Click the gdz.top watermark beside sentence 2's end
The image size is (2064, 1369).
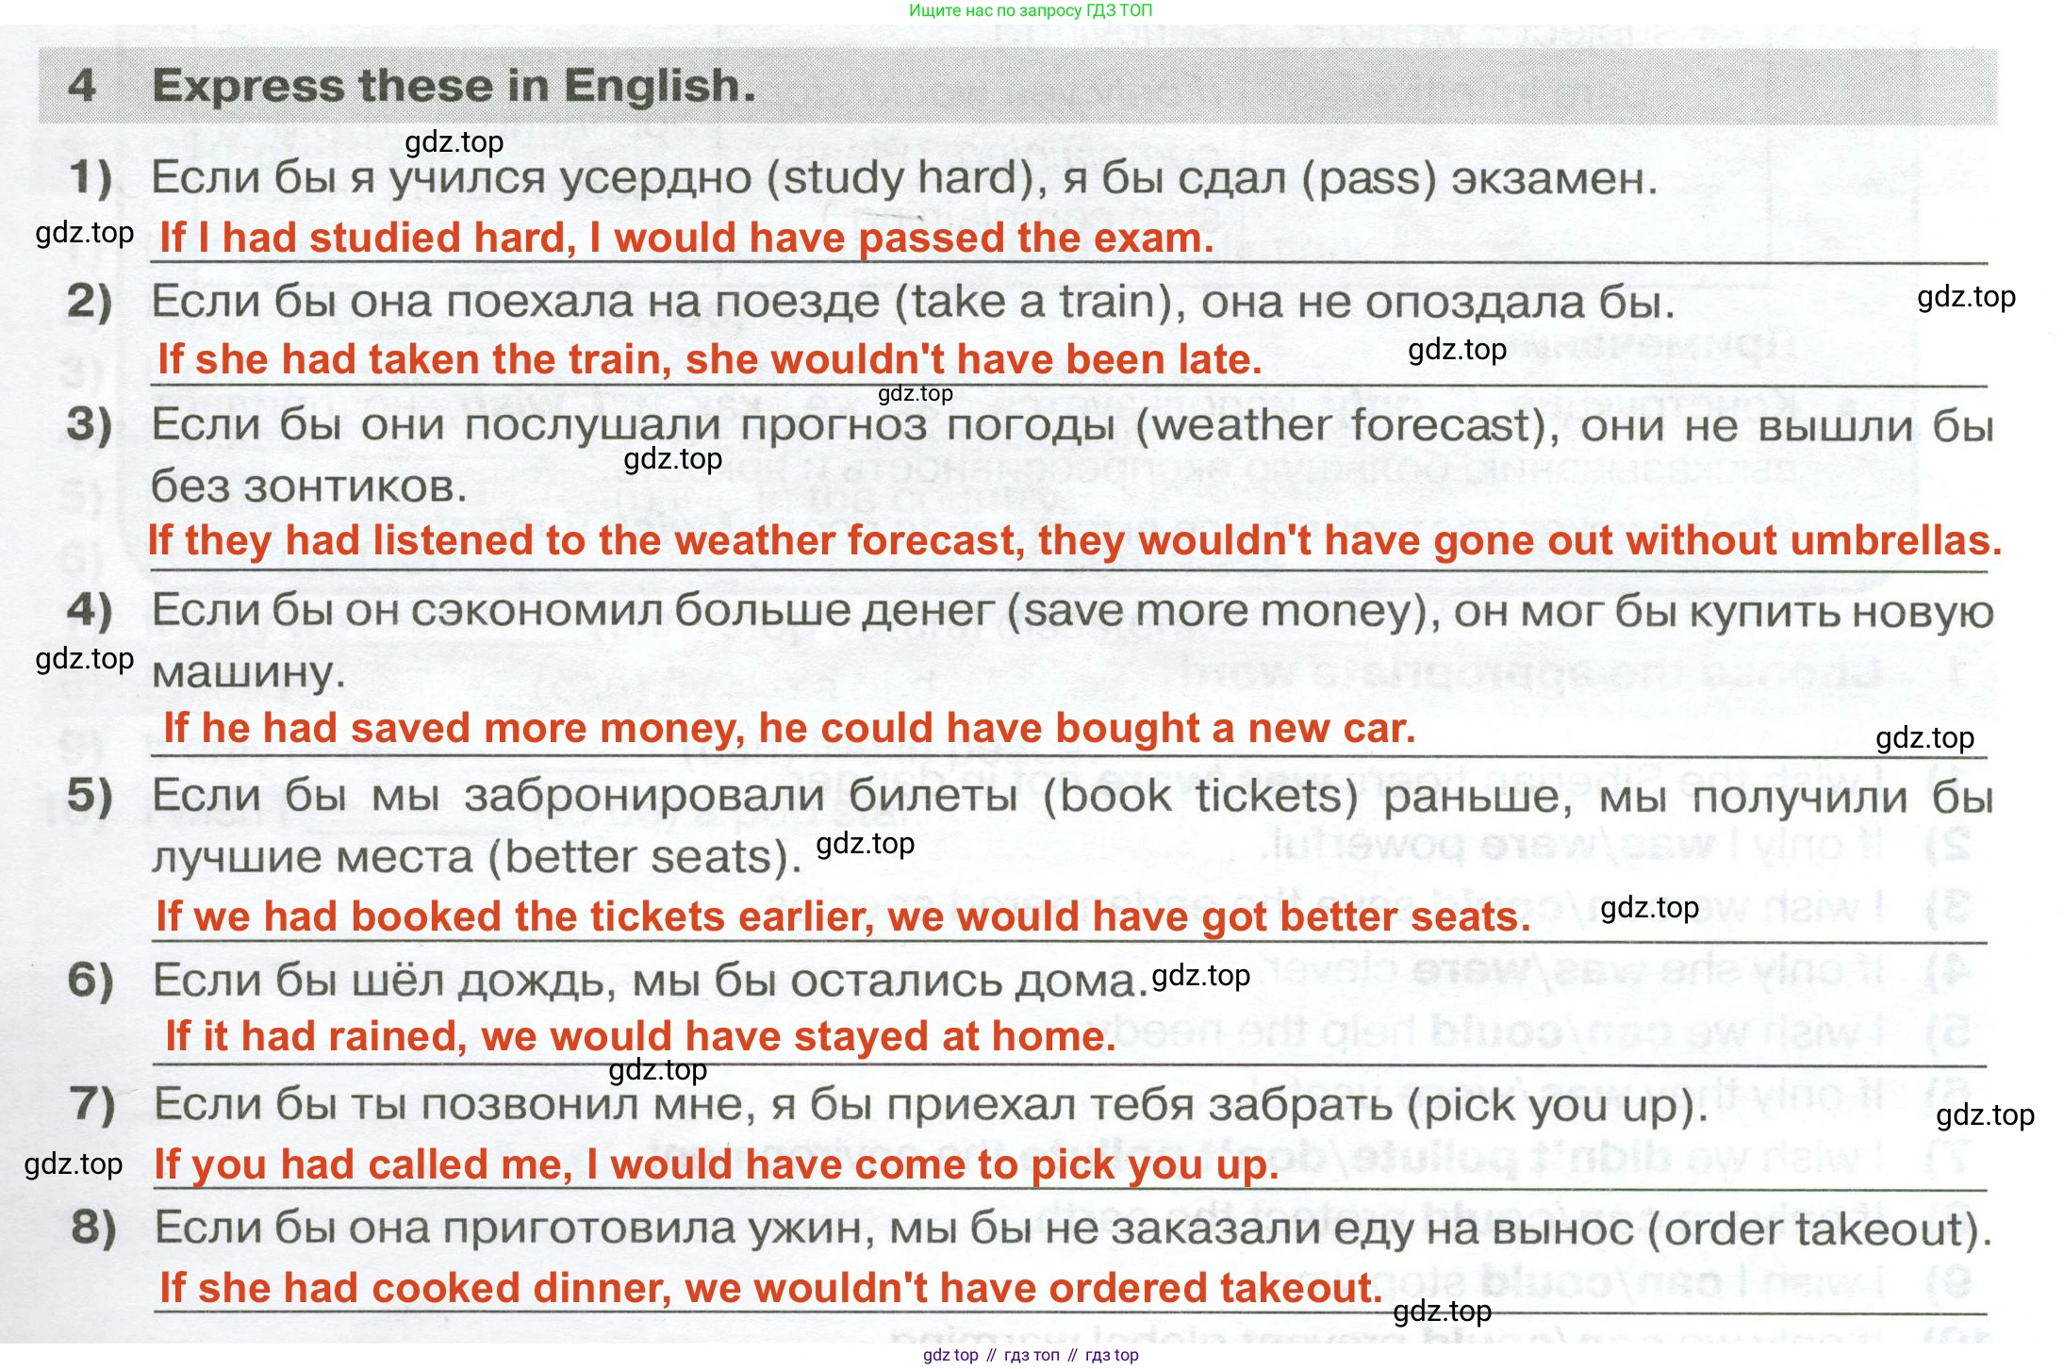(x=1966, y=297)
